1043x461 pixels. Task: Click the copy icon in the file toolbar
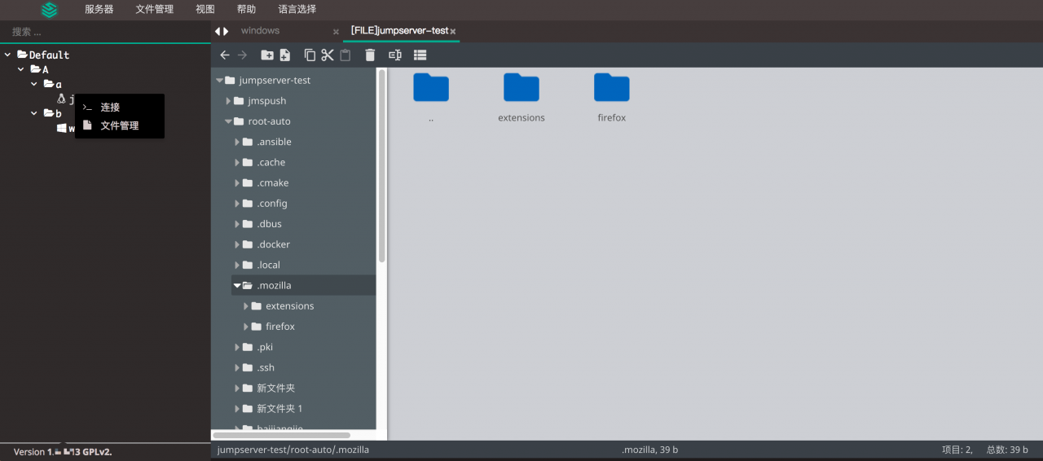(x=310, y=55)
